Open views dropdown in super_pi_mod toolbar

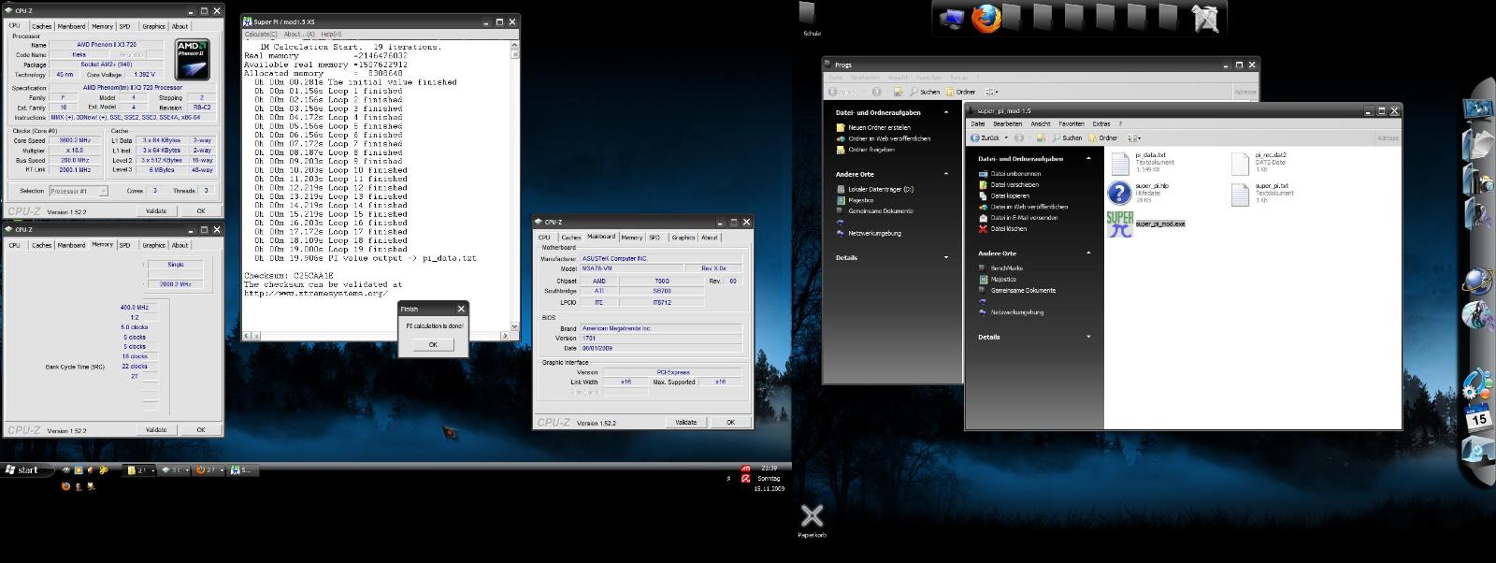[x=1133, y=137]
